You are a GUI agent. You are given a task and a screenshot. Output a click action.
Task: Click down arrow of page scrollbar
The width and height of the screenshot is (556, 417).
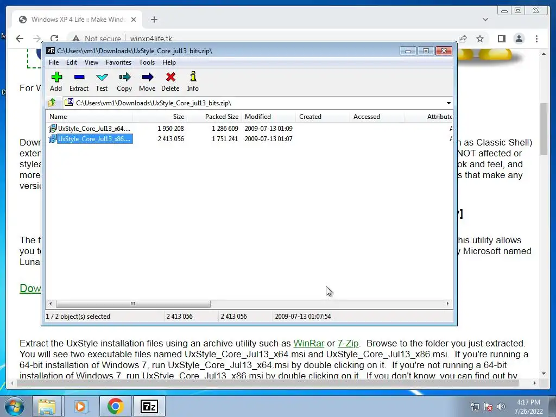click(x=544, y=374)
